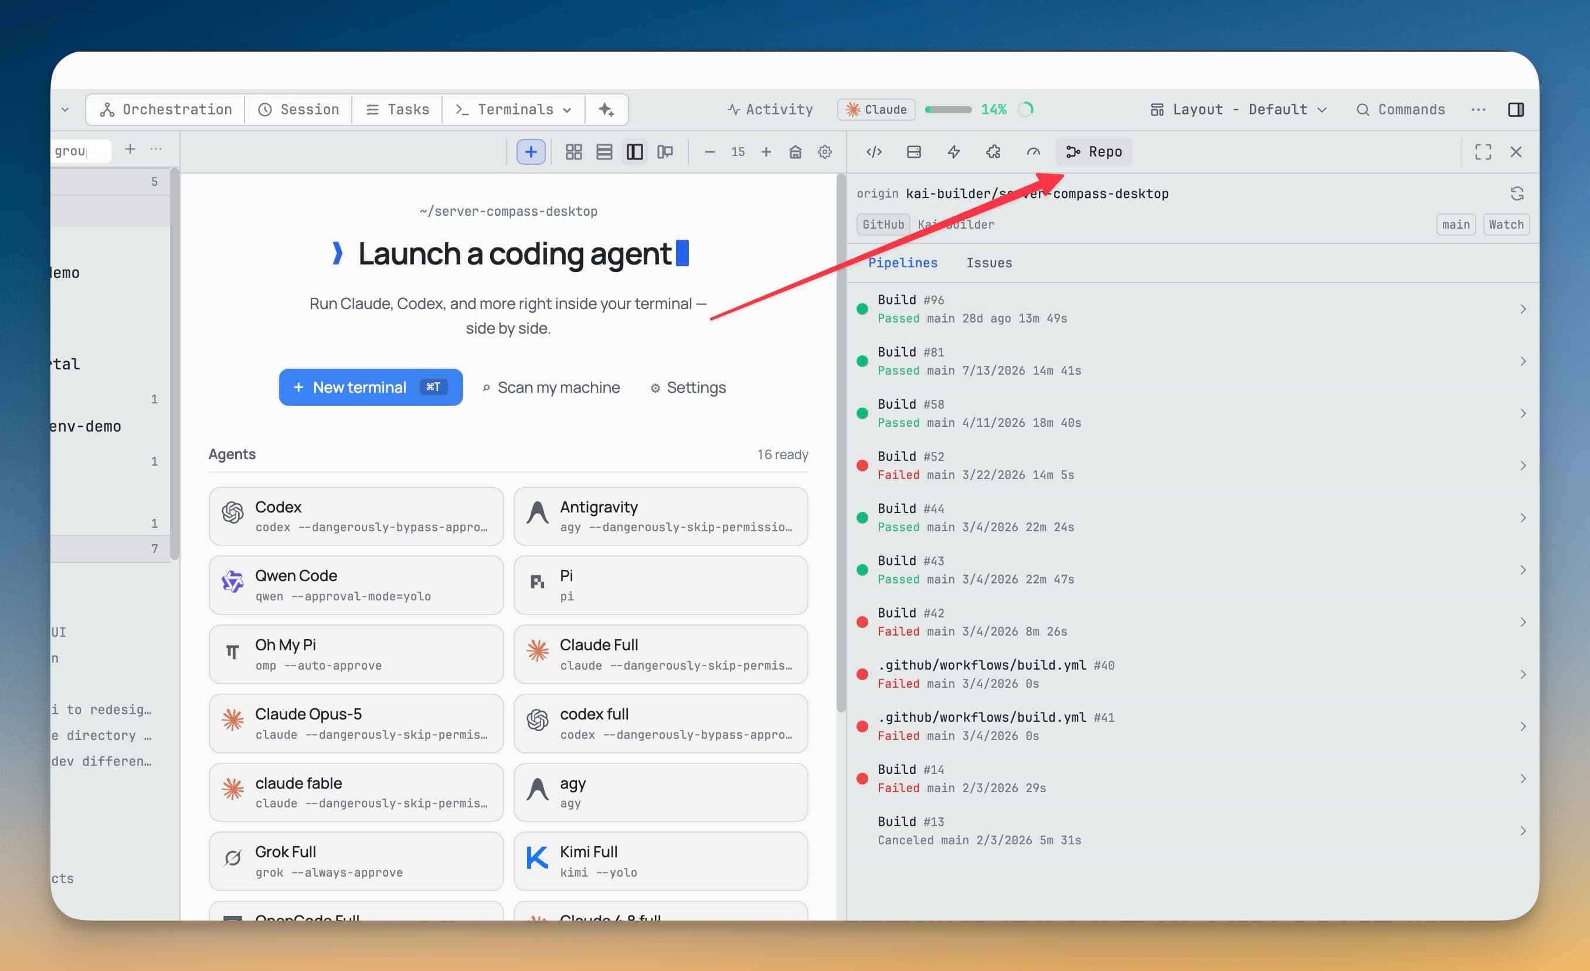
Task: Expand Build #58 pipeline chevron
Action: [x=1523, y=413]
